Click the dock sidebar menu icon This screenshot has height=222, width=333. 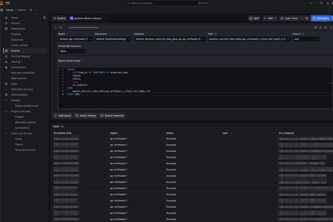point(45,17)
